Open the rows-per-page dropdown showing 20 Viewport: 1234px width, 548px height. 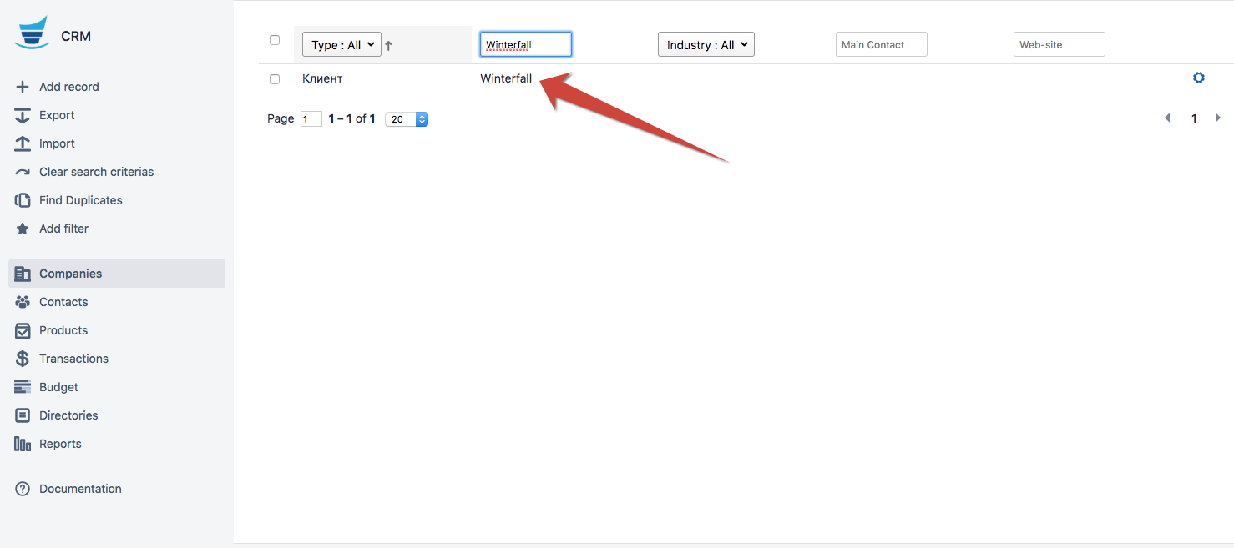click(407, 119)
